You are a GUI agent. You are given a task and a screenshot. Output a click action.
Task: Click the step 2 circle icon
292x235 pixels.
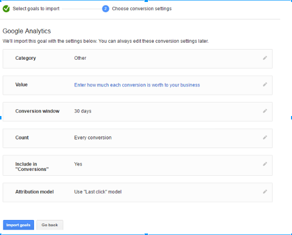106,9
